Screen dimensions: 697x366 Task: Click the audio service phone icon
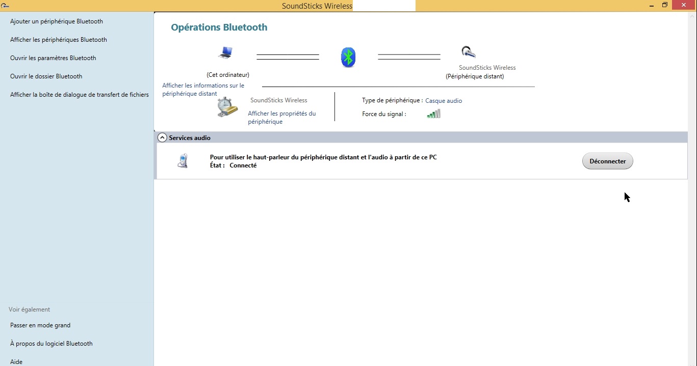click(x=183, y=161)
